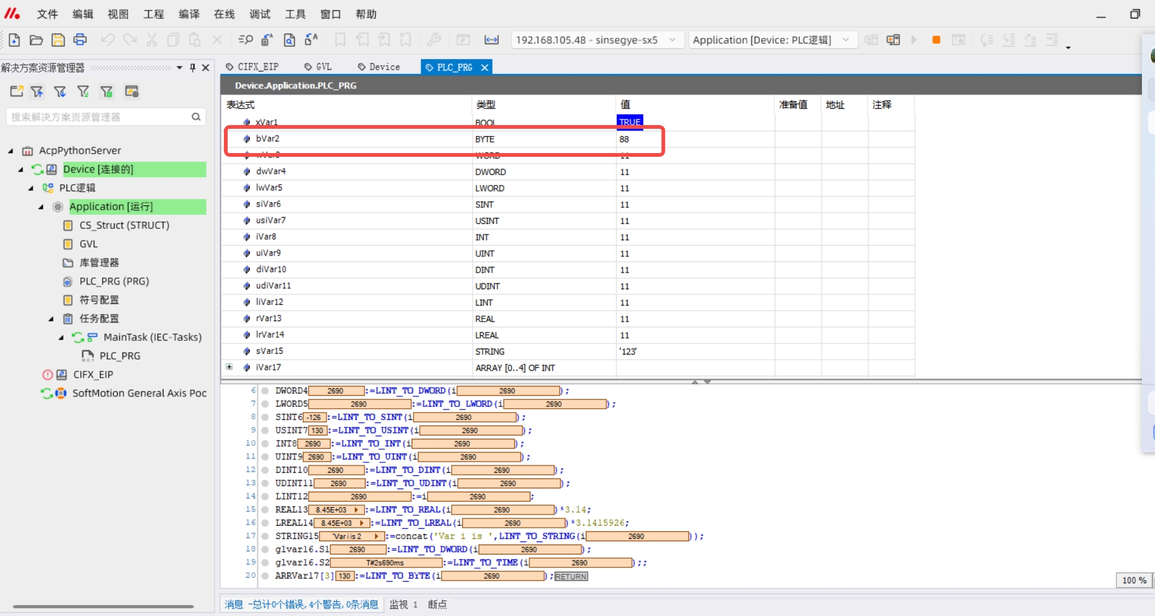Switch to the GVL tab
Viewport: 1155px width, 616px height.
point(319,67)
